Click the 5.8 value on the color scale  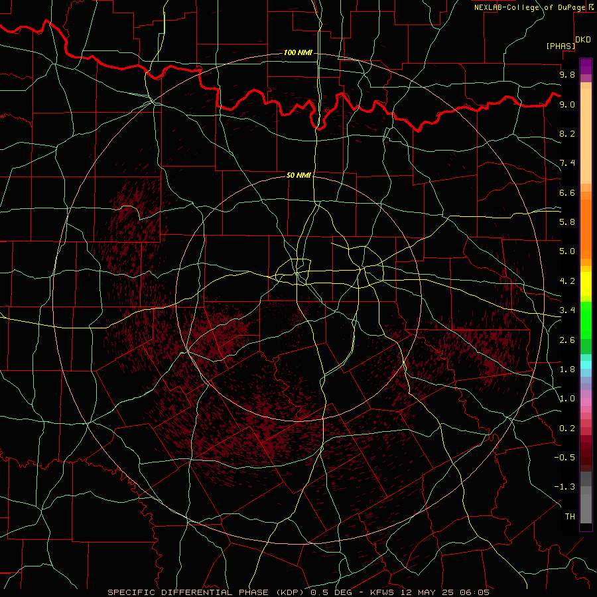pos(567,222)
